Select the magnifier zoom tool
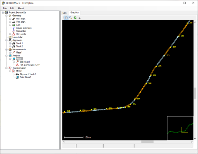The height and width of the screenshot is (154, 198). pos(71,18)
